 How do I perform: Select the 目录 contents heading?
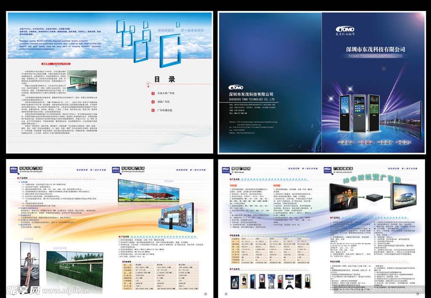coord(165,80)
